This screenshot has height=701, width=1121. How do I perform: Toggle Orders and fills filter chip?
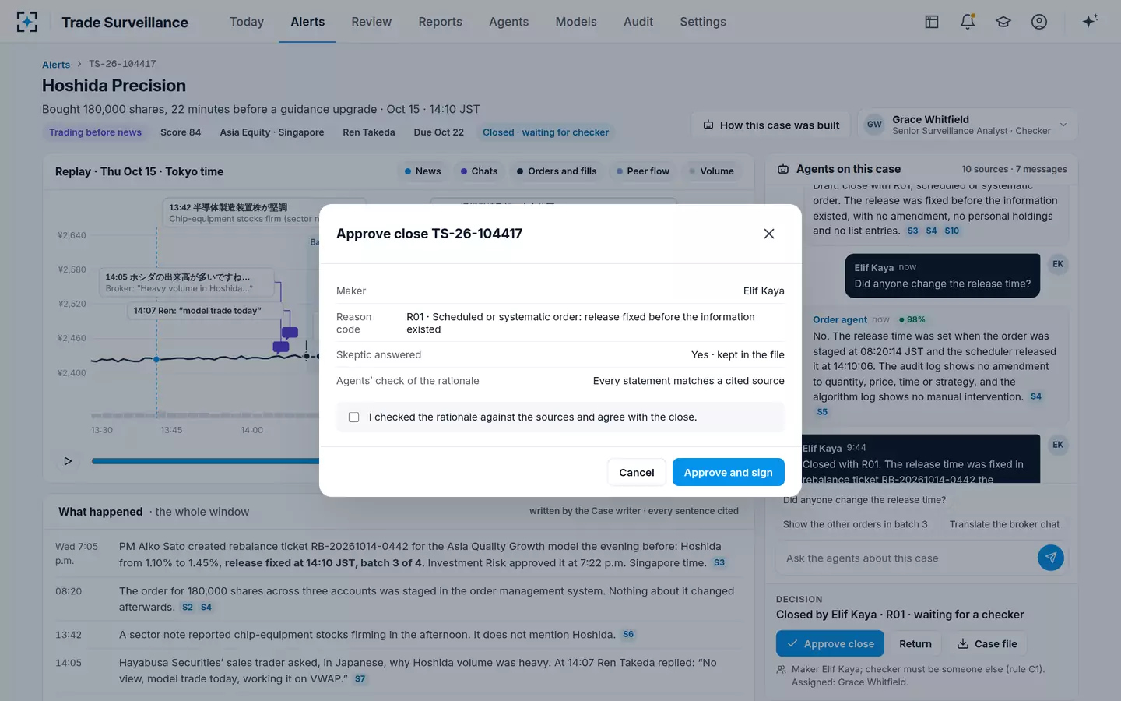pos(557,171)
